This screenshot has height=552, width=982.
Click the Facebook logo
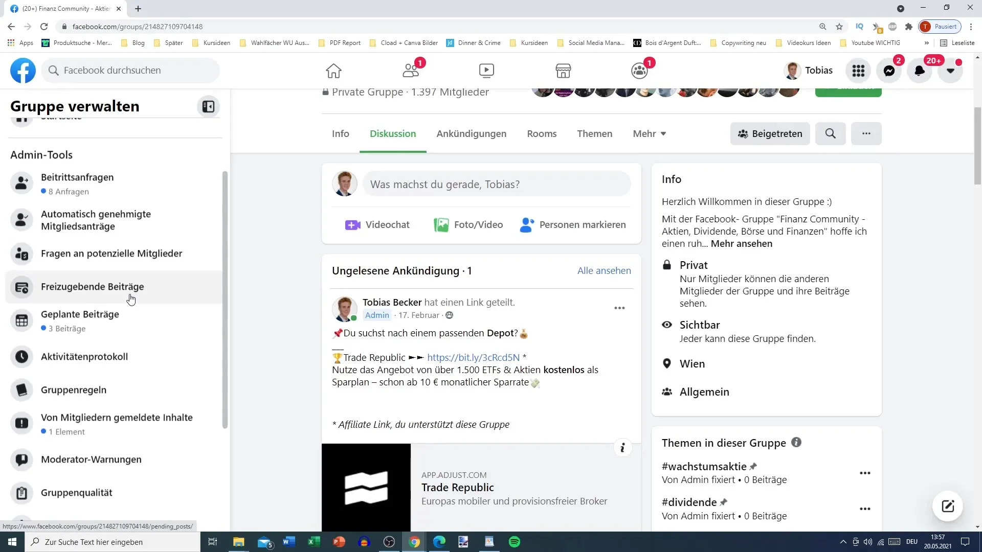pos(23,71)
